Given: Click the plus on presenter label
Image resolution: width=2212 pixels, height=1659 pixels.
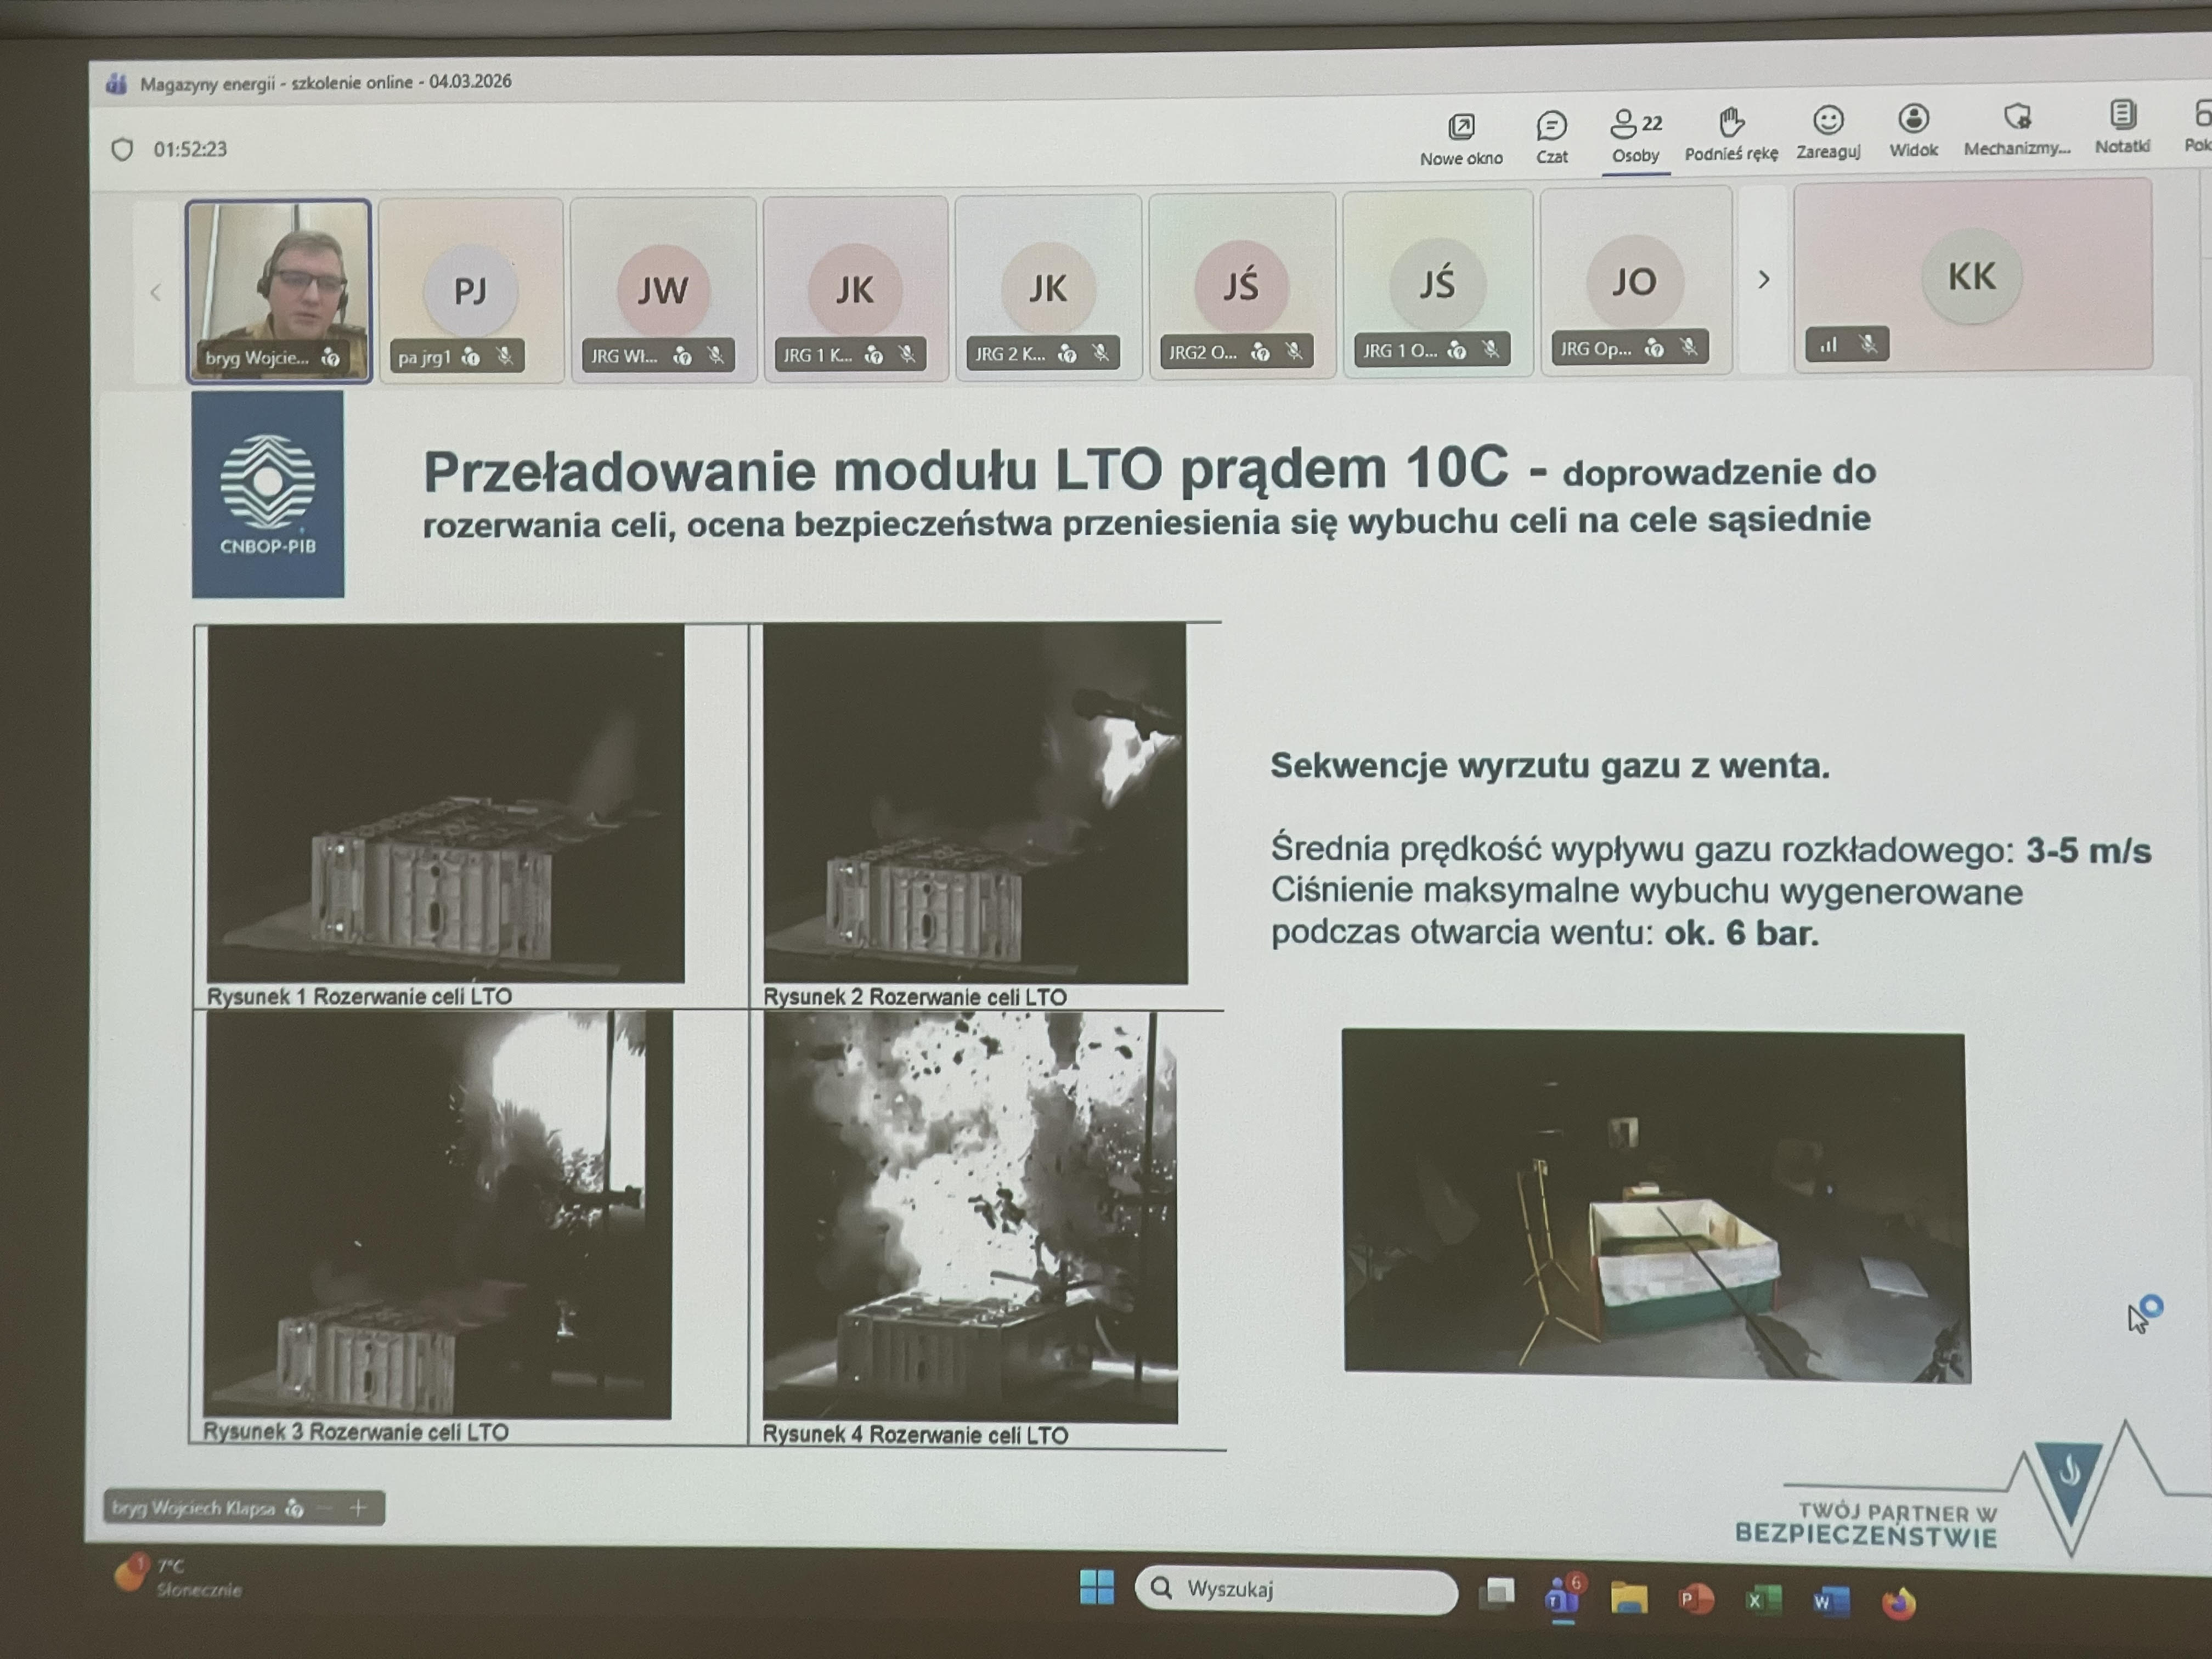Looking at the screenshot, I should point(358,1507).
